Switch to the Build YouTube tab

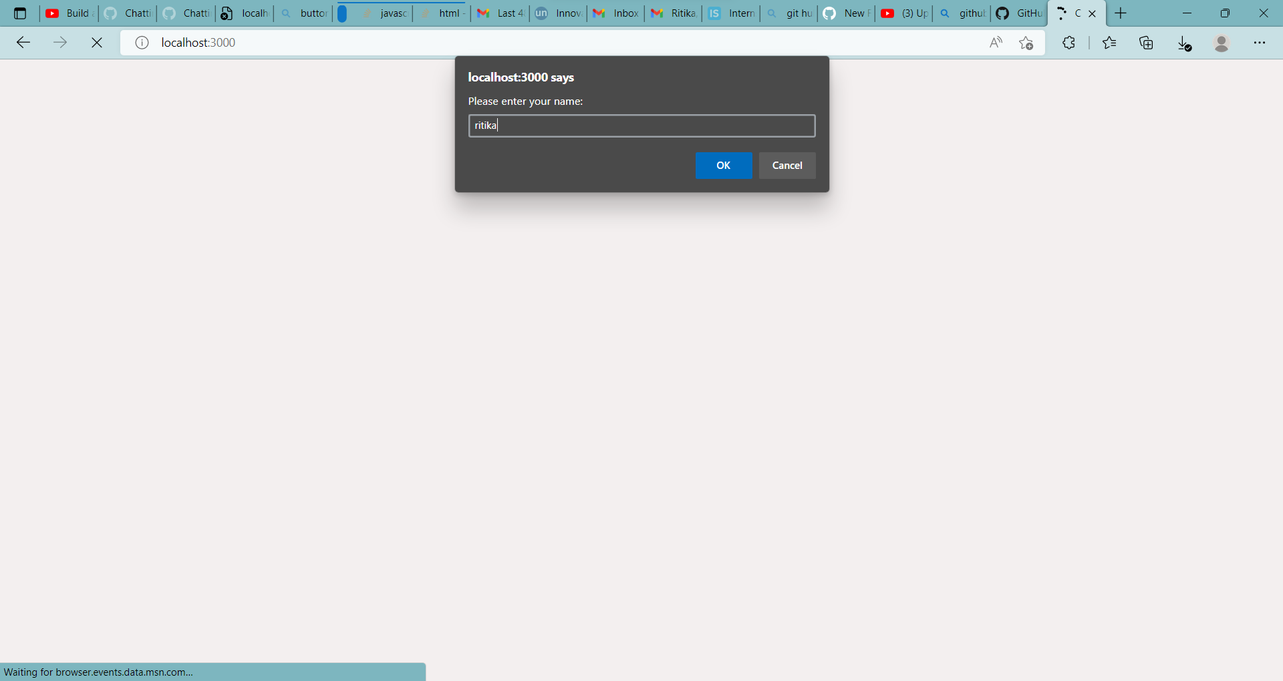(x=69, y=13)
